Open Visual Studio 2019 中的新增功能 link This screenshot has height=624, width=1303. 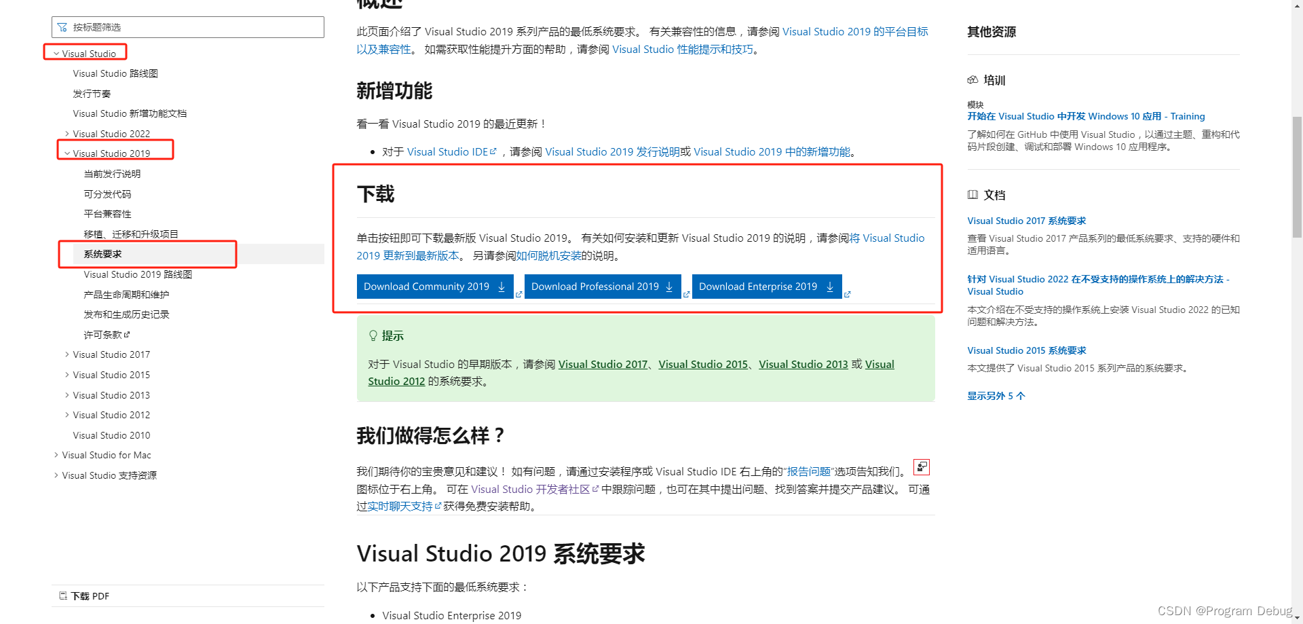772,151
